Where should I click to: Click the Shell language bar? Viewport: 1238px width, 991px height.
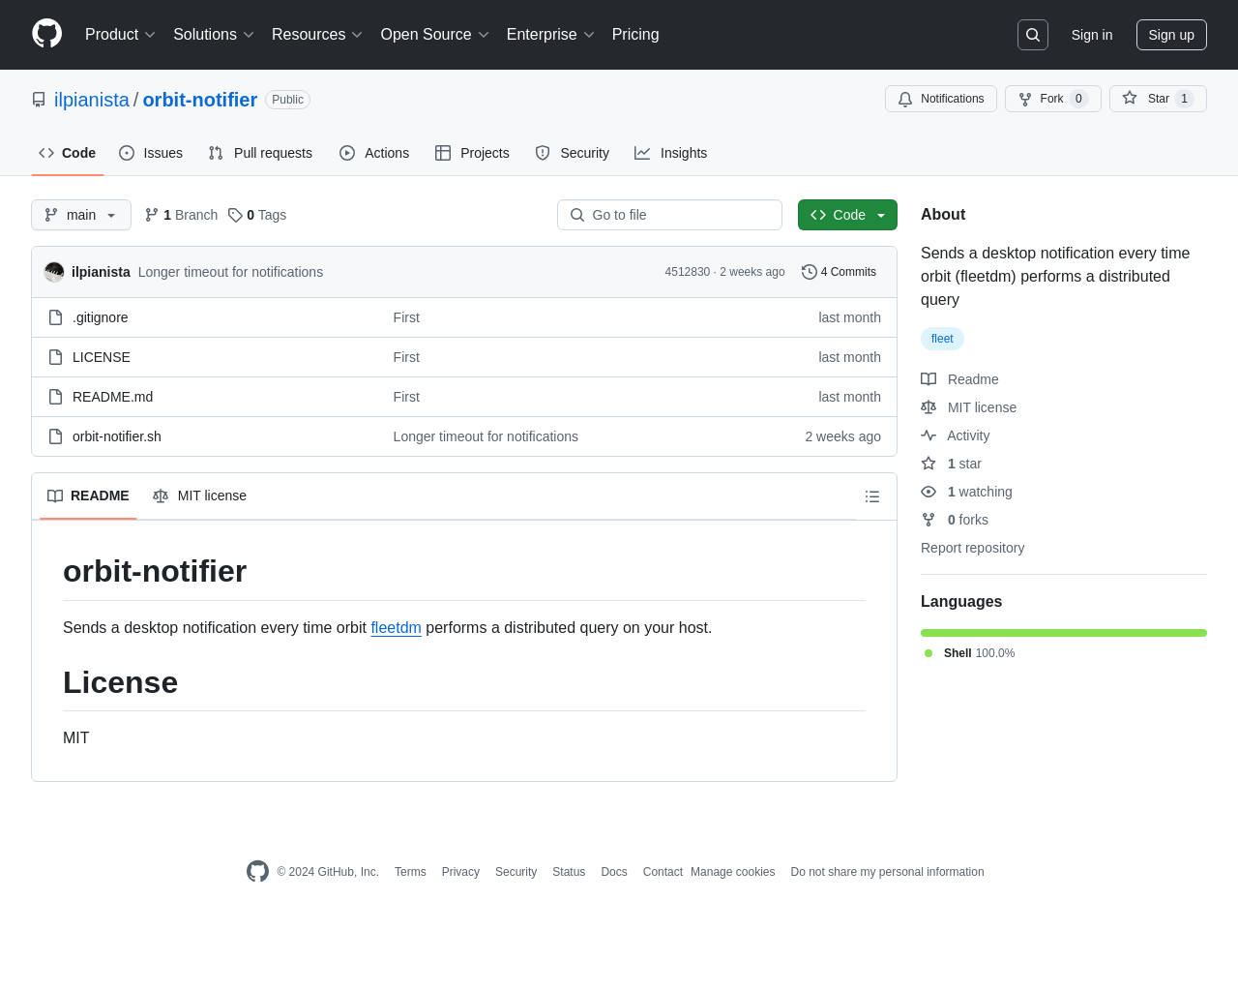[1064, 633]
